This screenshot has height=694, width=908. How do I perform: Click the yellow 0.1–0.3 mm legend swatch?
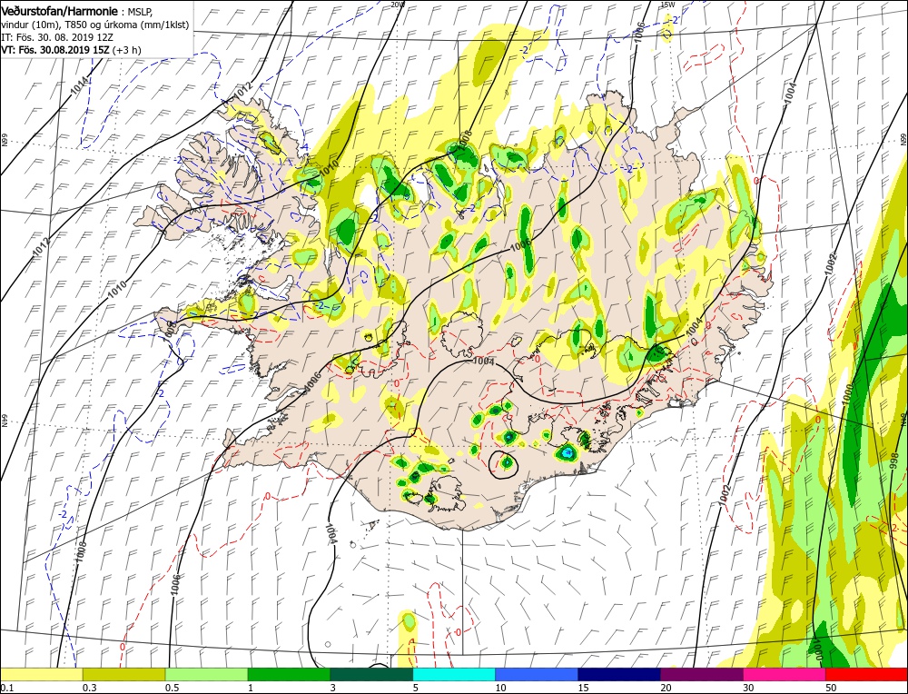pos(42,674)
